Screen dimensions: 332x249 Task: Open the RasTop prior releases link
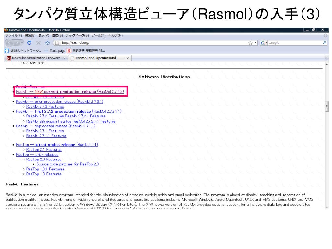click(37, 155)
